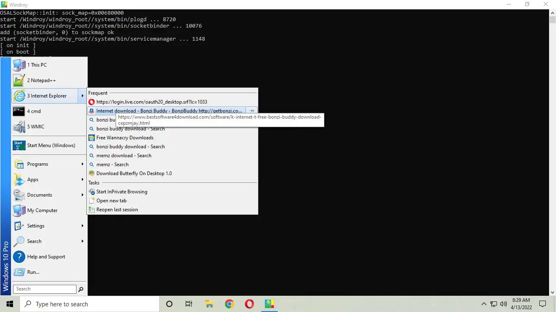This screenshot has height=312, width=556.
Task: Open the Settings icon
Action: point(19,226)
